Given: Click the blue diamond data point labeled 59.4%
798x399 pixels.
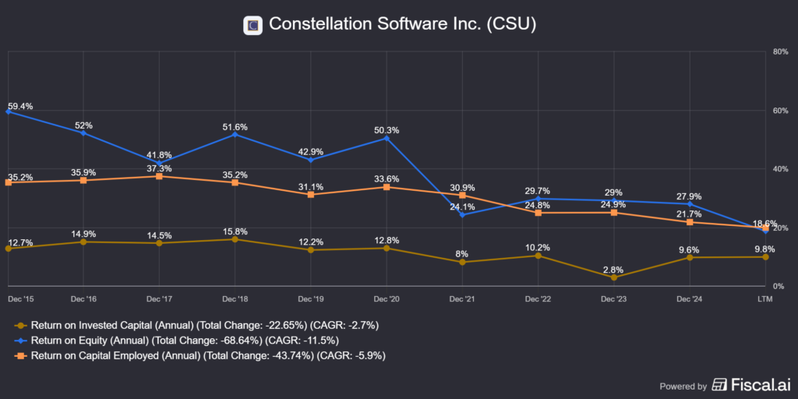Looking at the screenshot, I should tap(8, 111).
